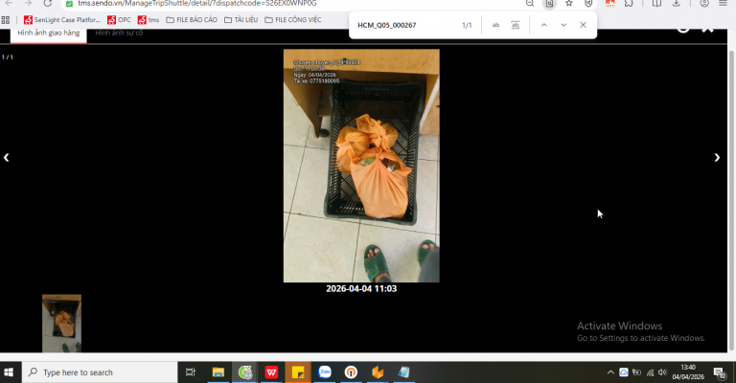Open Zalo from the taskbar
Image resolution: width=736 pixels, height=383 pixels.
tap(325, 372)
